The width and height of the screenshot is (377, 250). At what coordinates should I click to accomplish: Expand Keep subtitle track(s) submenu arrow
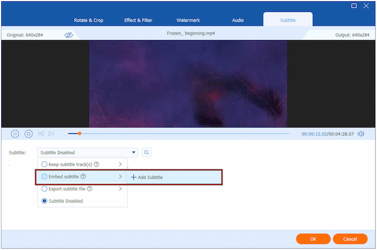(120, 165)
